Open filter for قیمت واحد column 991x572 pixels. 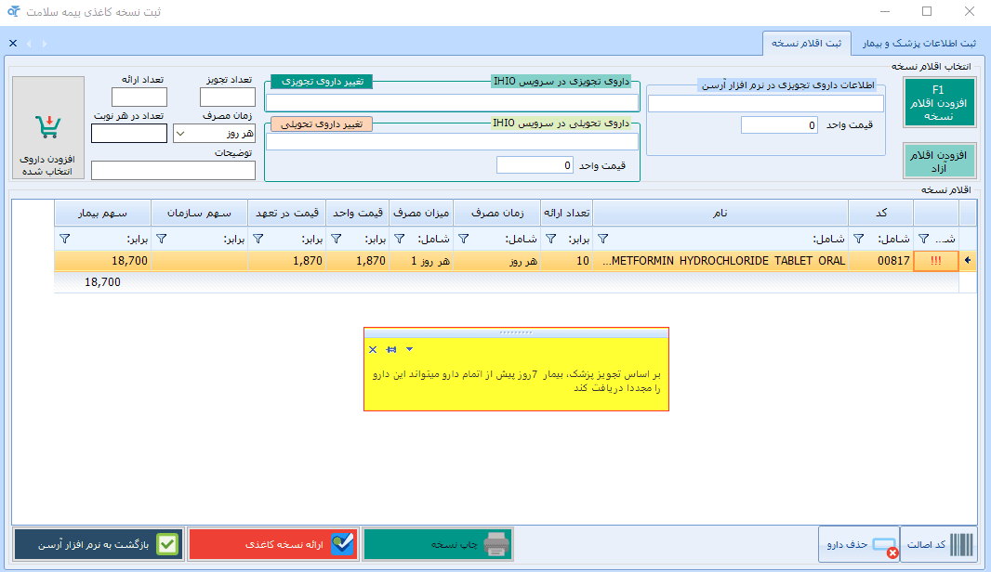point(337,239)
